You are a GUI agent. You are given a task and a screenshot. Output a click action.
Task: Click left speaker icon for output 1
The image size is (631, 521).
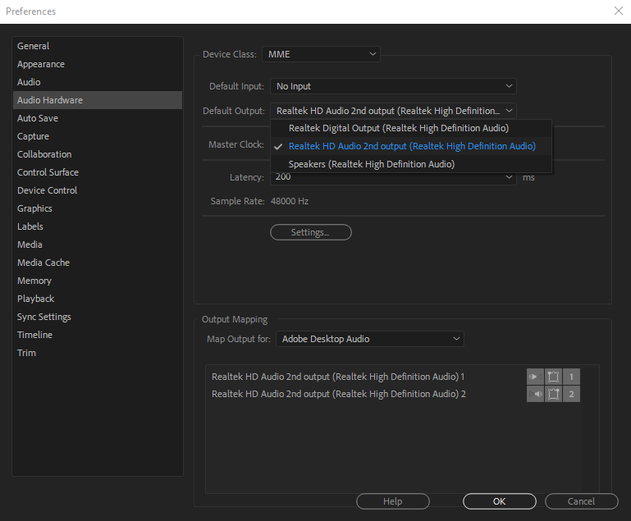click(535, 377)
